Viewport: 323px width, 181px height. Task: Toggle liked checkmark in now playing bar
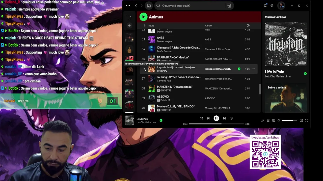click(161, 120)
